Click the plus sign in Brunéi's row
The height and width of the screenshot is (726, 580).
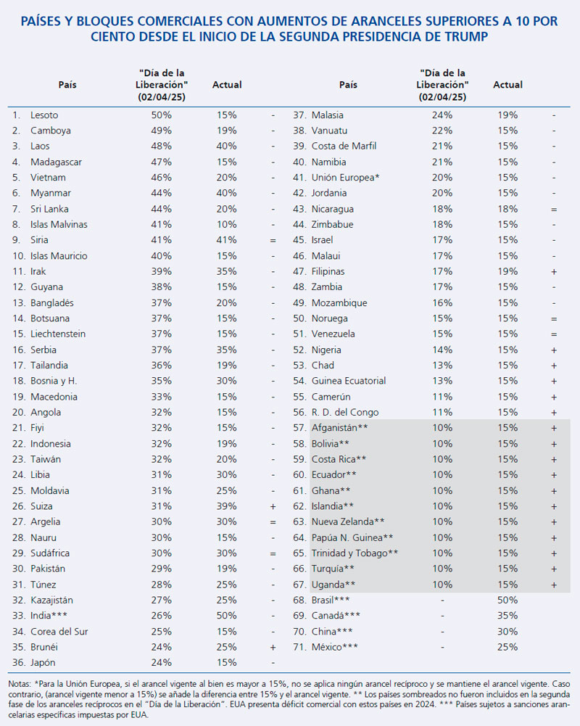click(x=273, y=647)
